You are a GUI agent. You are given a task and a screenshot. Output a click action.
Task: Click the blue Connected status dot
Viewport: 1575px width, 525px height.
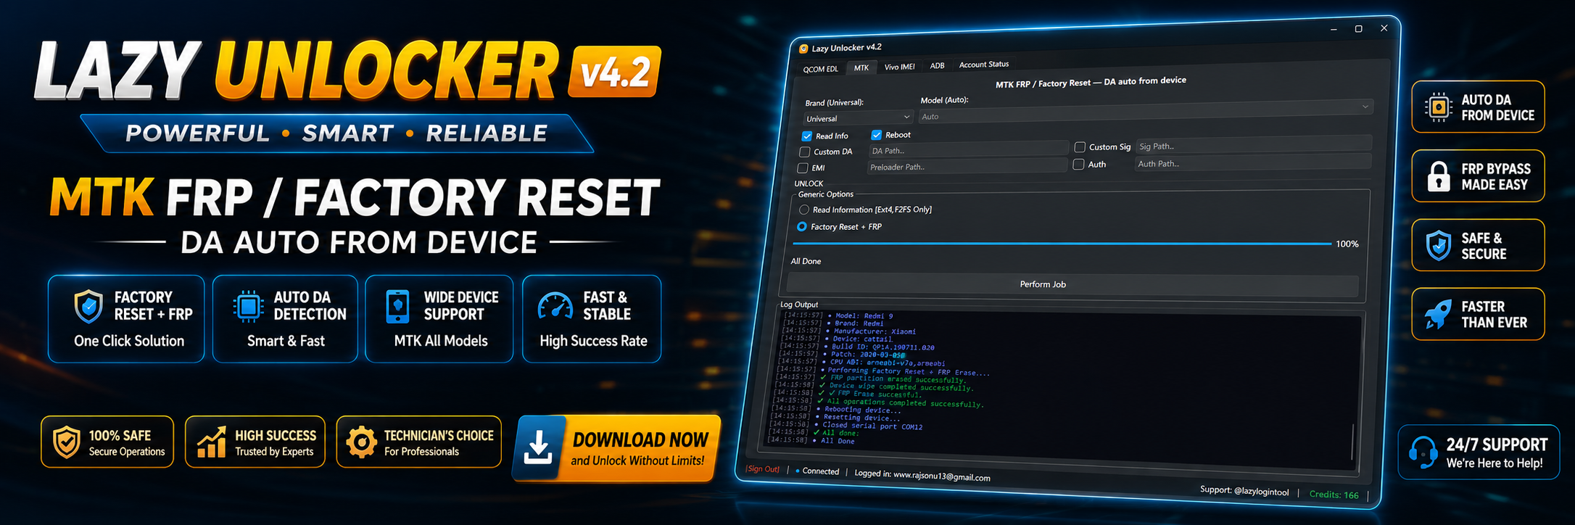798,471
